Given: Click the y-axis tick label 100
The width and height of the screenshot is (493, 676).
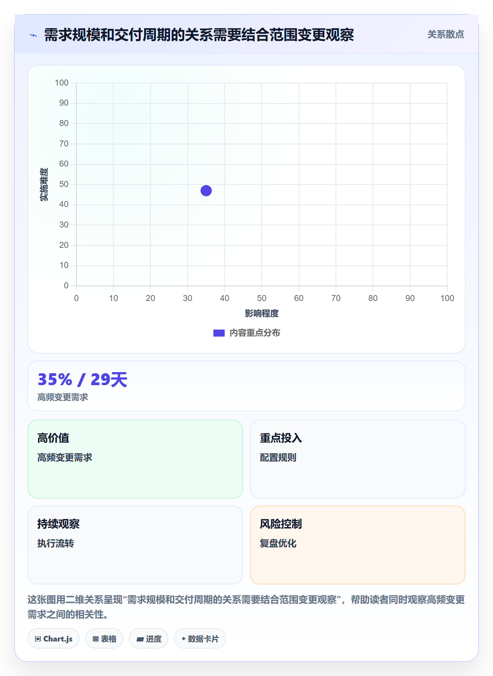Looking at the screenshot, I should click(x=62, y=83).
